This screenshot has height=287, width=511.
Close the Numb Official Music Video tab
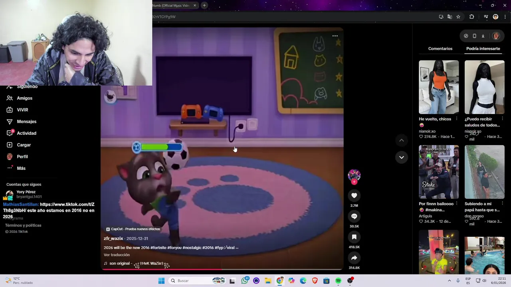coord(195,5)
